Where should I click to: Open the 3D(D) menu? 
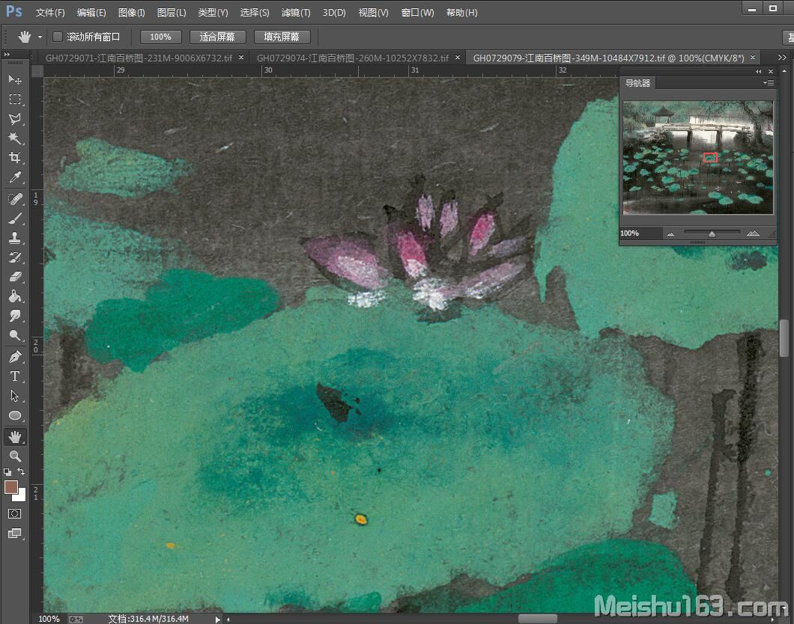click(x=333, y=13)
